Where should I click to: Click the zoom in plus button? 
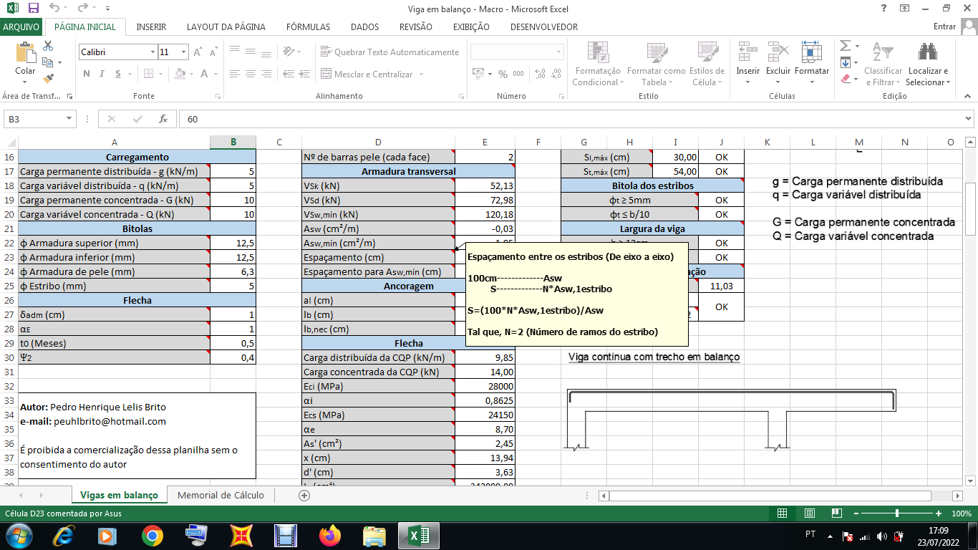(939, 513)
